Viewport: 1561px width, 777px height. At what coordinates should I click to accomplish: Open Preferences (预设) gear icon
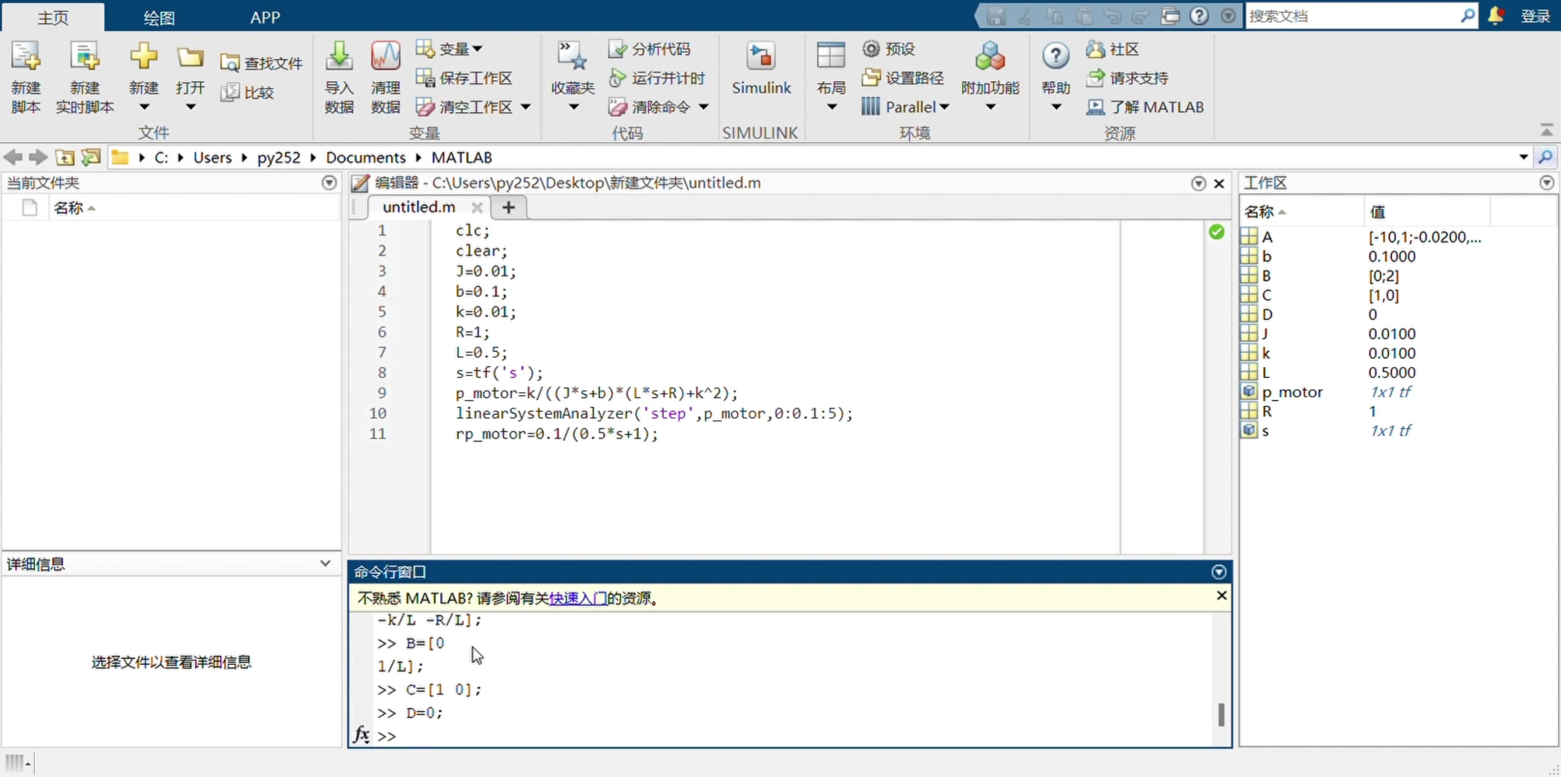coord(871,49)
